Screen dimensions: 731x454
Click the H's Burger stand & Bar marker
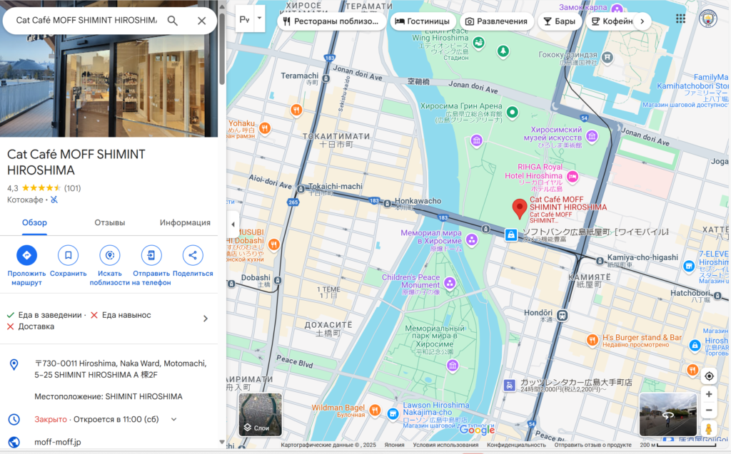592,340
